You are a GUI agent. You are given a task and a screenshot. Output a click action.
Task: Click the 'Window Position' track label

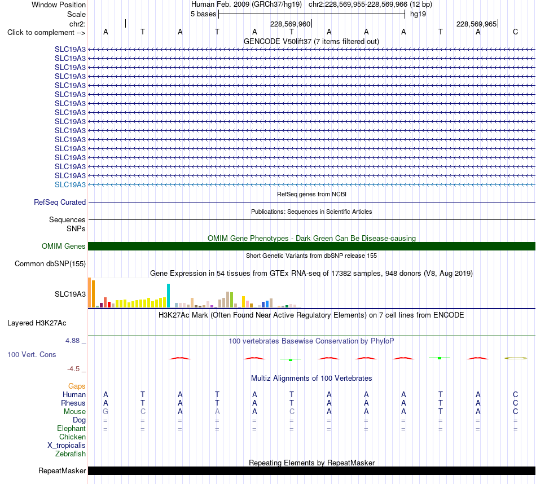pyautogui.click(x=59, y=5)
